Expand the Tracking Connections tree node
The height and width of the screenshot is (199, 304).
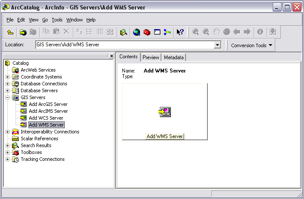click(x=7, y=159)
